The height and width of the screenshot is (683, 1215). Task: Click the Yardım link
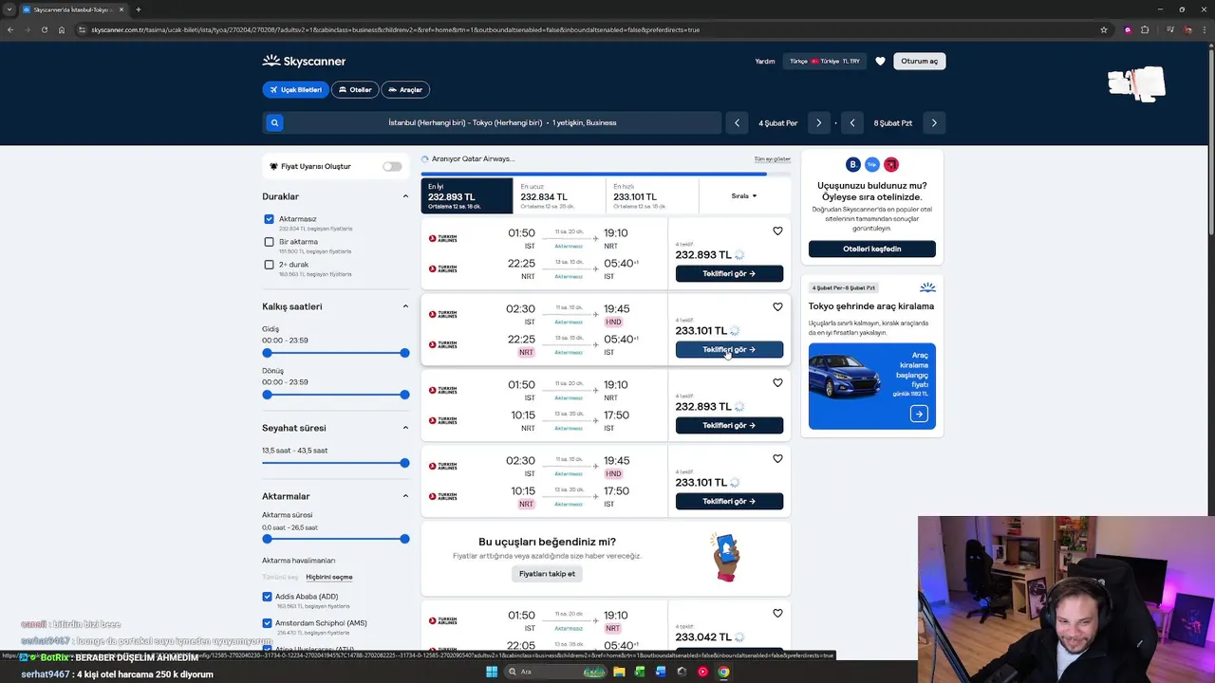coord(765,61)
